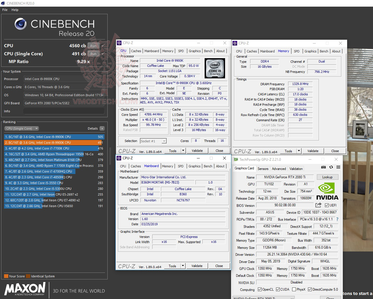Click the Cinebench title bar app icon
This screenshot has height=299, width=373.
[x=3, y=3]
